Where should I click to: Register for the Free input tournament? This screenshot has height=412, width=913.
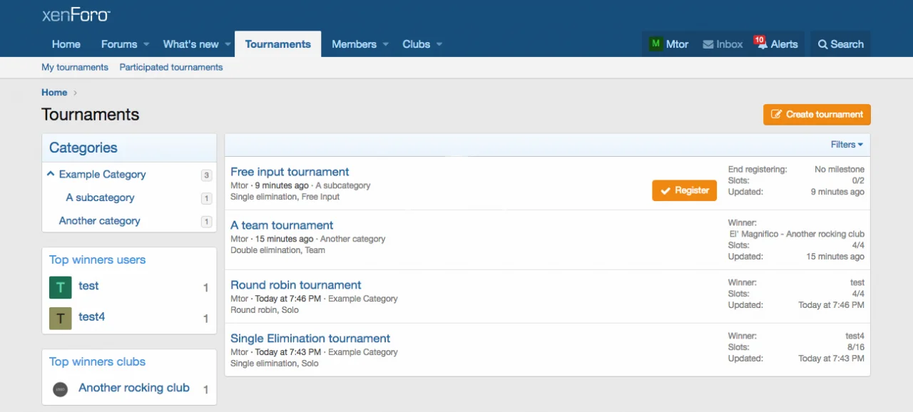point(684,190)
